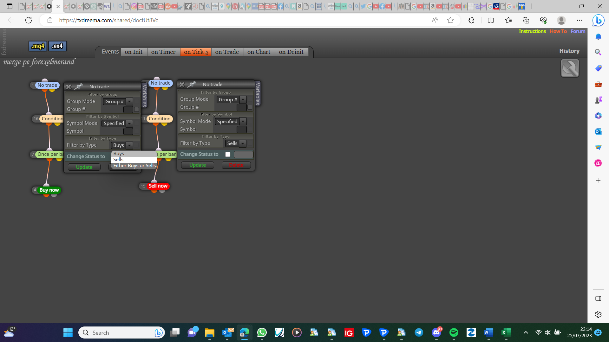Switch to the on Chart tab
This screenshot has height=342, width=609.
coord(259,52)
